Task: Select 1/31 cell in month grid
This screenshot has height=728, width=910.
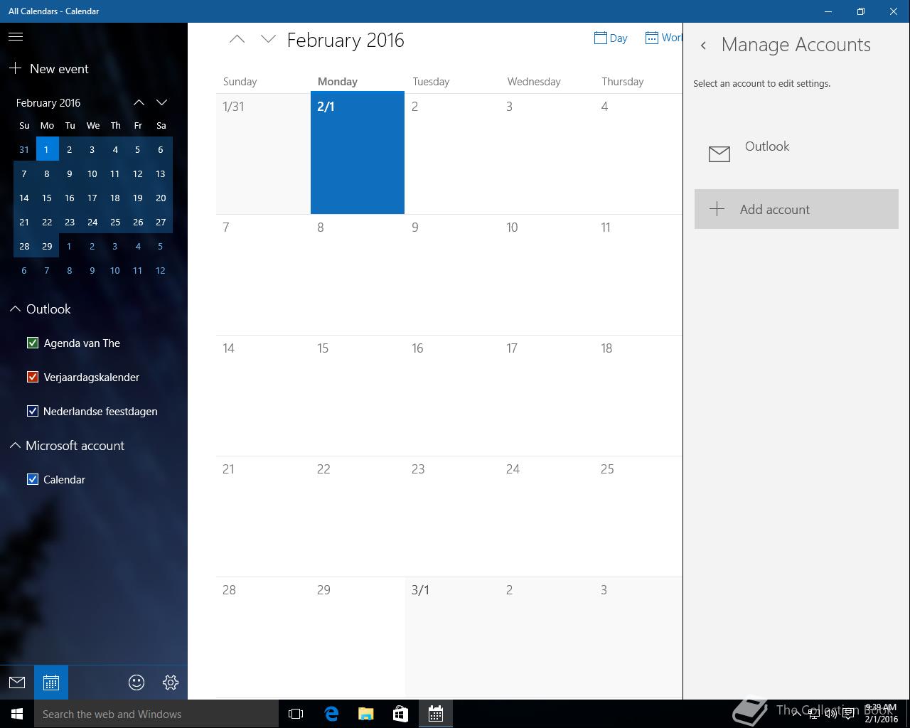Action: coord(263,153)
